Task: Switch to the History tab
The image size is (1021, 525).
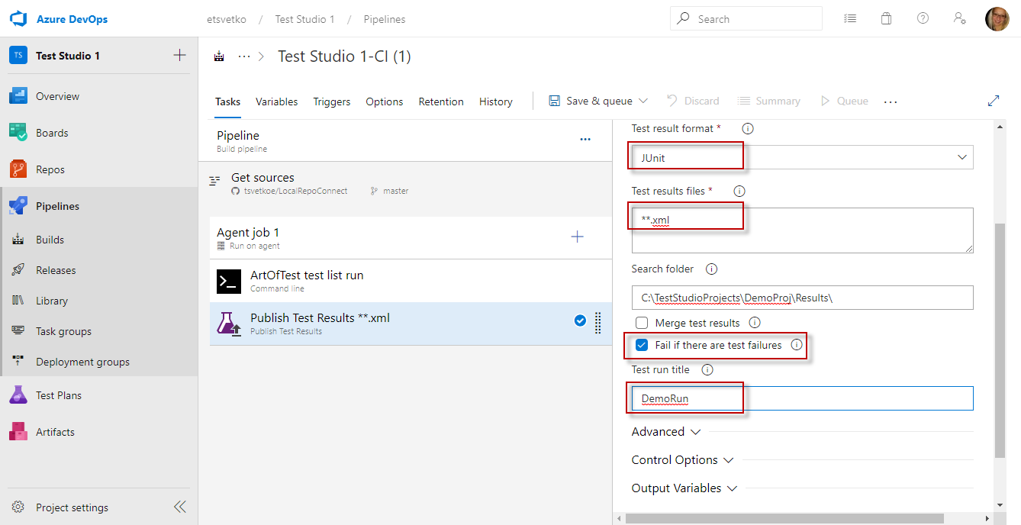Action: tap(496, 101)
